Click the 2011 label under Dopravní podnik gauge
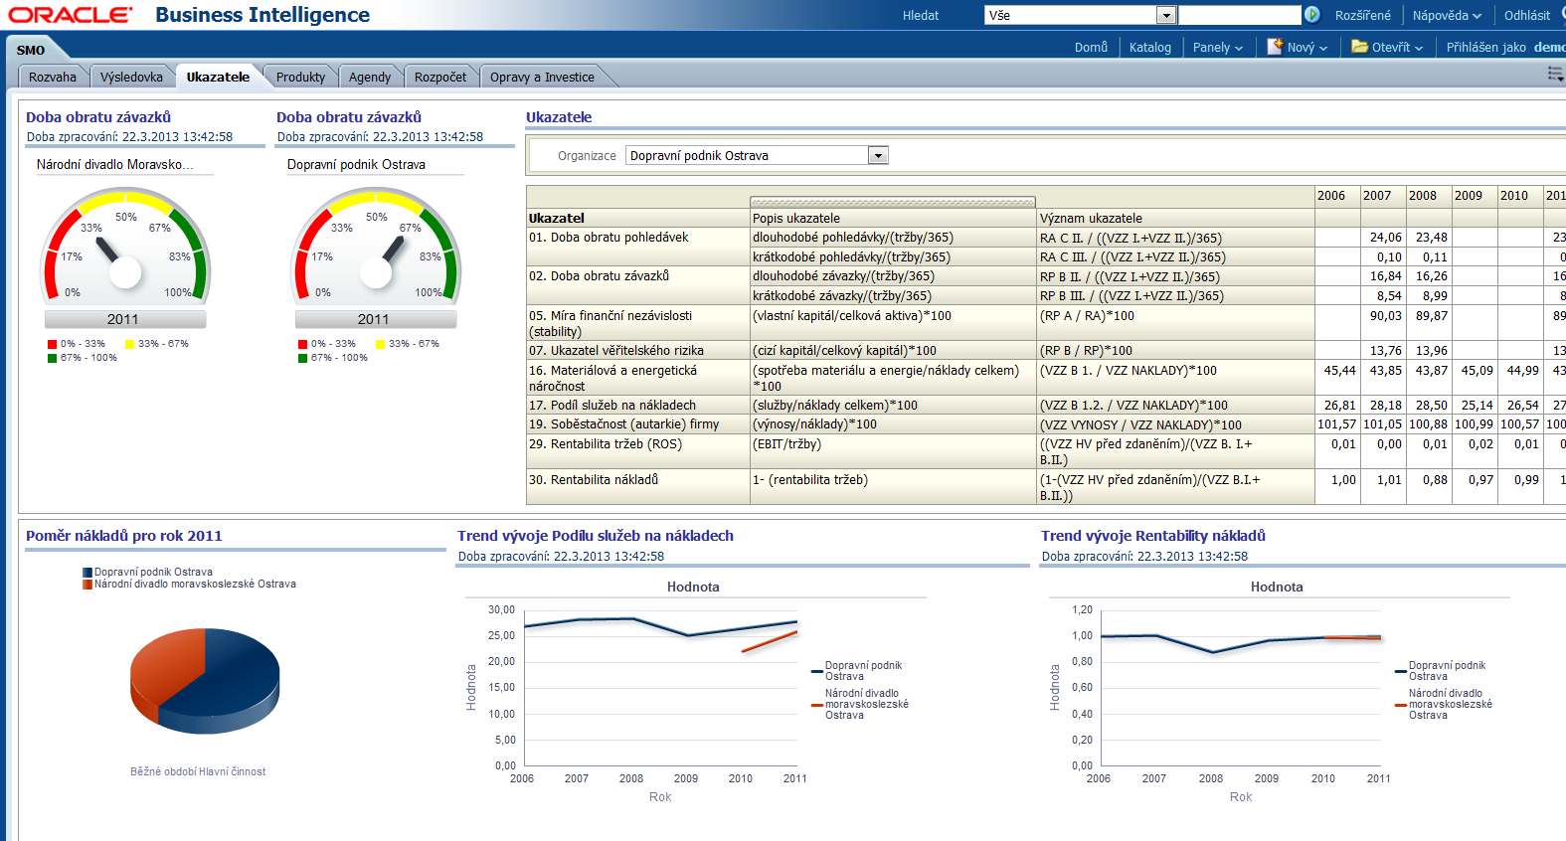The width and height of the screenshot is (1566, 841). click(374, 319)
